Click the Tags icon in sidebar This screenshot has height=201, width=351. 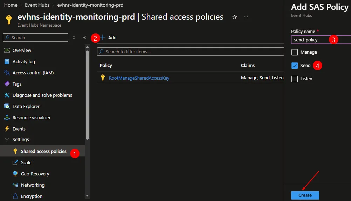7,84
